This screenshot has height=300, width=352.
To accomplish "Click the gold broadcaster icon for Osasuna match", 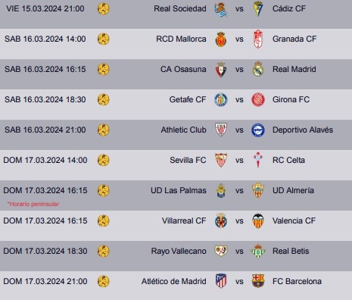I will click(x=103, y=69).
